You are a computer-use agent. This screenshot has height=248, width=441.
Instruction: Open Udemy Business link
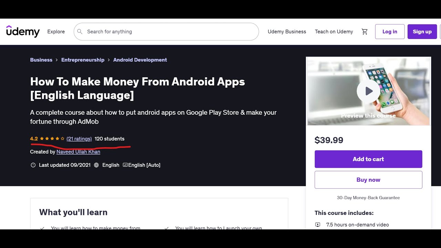287,32
